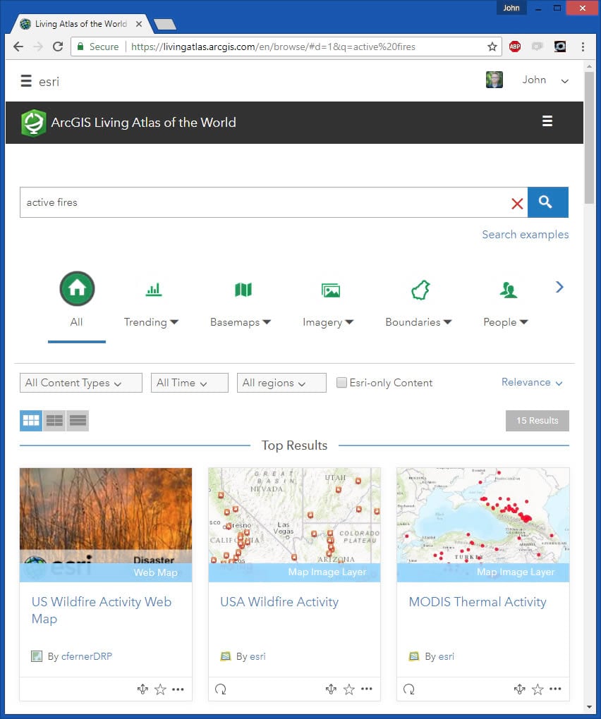Open the USA Wildfire Activity title link
The width and height of the screenshot is (601, 719).
(x=279, y=601)
